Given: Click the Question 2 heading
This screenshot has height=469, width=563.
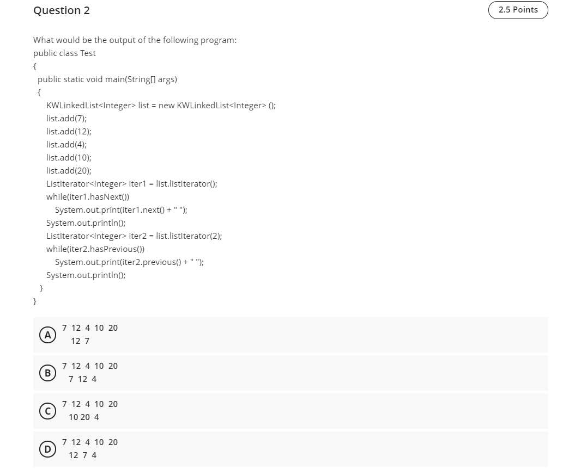Looking at the screenshot, I should tap(61, 10).
